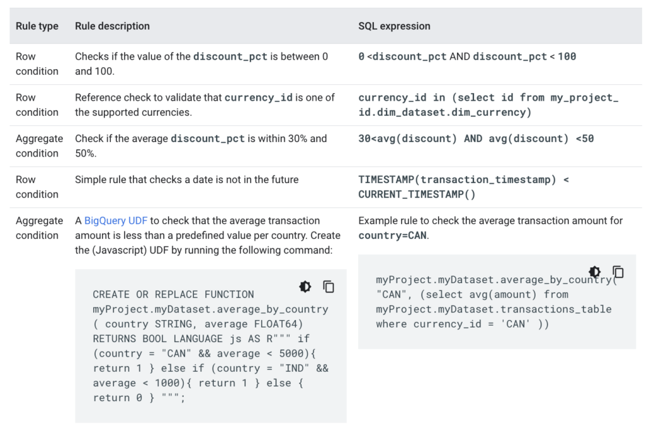This screenshot has height=427, width=649.
Task: Click the '0 <discount_pct AND discount_pct < 100' expression
Action: pyautogui.click(x=467, y=56)
